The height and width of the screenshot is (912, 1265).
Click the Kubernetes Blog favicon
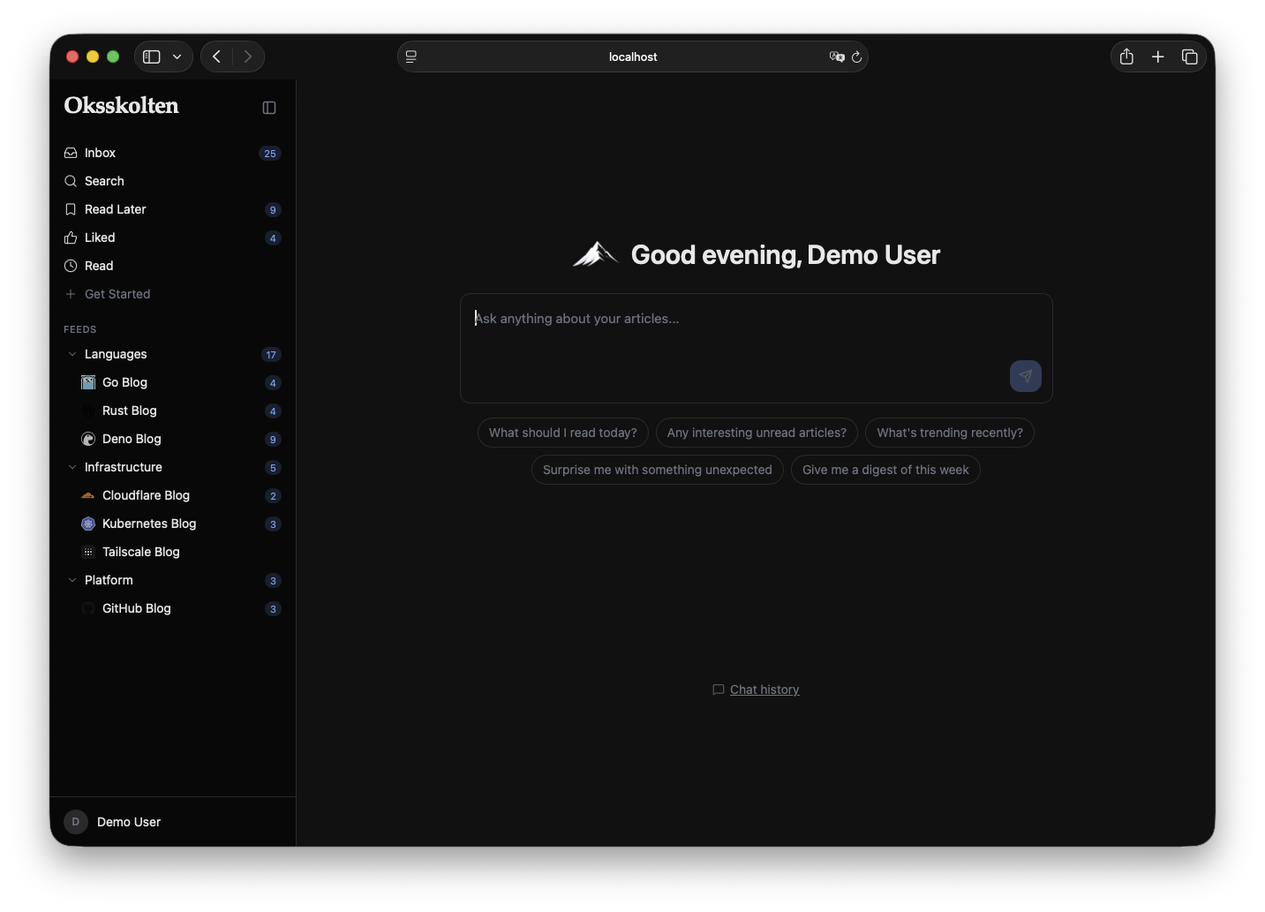point(88,524)
